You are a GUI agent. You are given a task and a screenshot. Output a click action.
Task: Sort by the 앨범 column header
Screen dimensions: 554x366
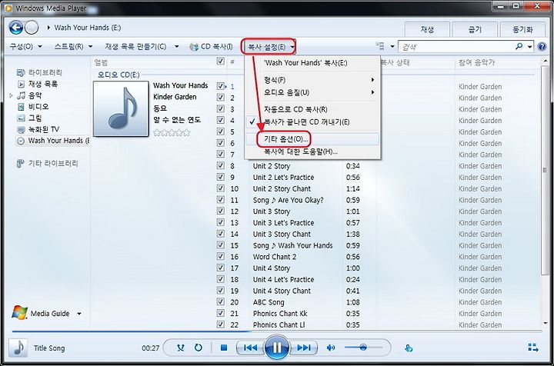101,62
